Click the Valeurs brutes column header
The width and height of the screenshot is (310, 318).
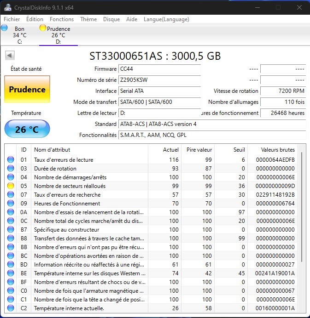pos(277,150)
